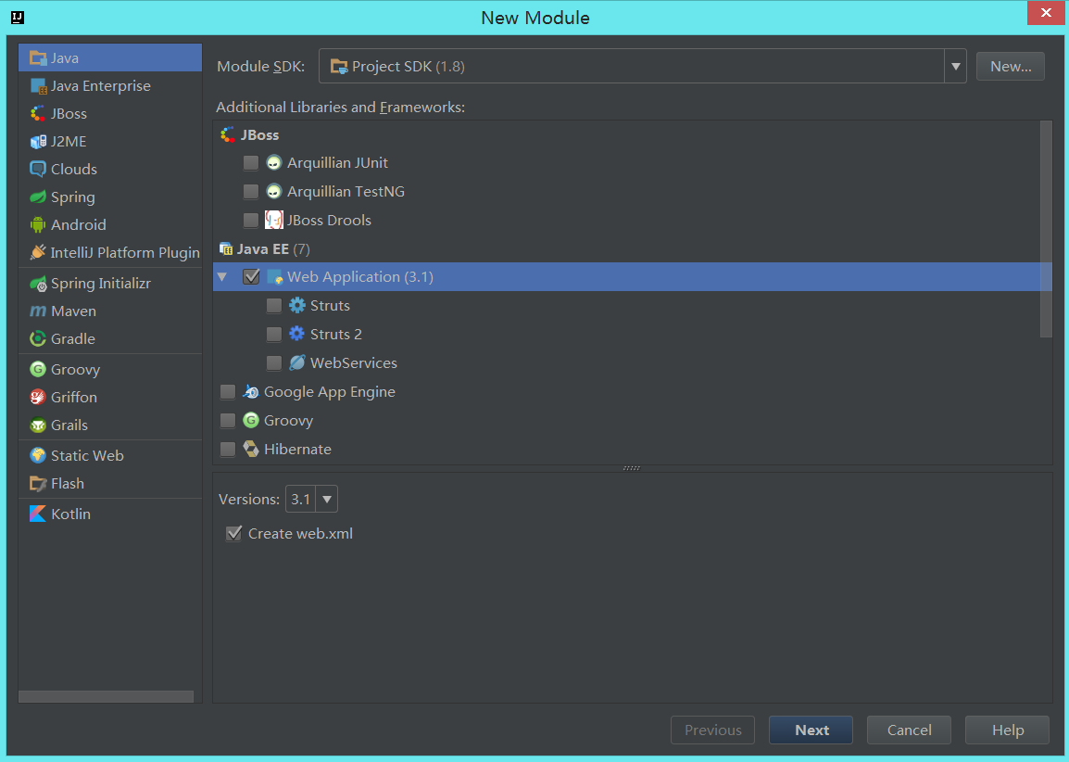Click the J2ME icon
The width and height of the screenshot is (1069, 762).
pyautogui.click(x=38, y=141)
